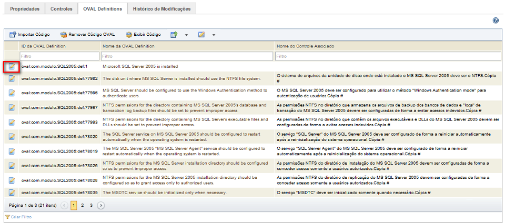Go to page 3 in pagination
Image resolution: width=505 pixels, height=223 pixels.
click(x=91, y=205)
